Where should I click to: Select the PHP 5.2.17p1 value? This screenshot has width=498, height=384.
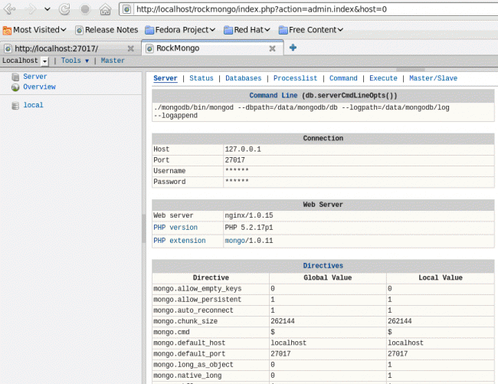(249, 228)
